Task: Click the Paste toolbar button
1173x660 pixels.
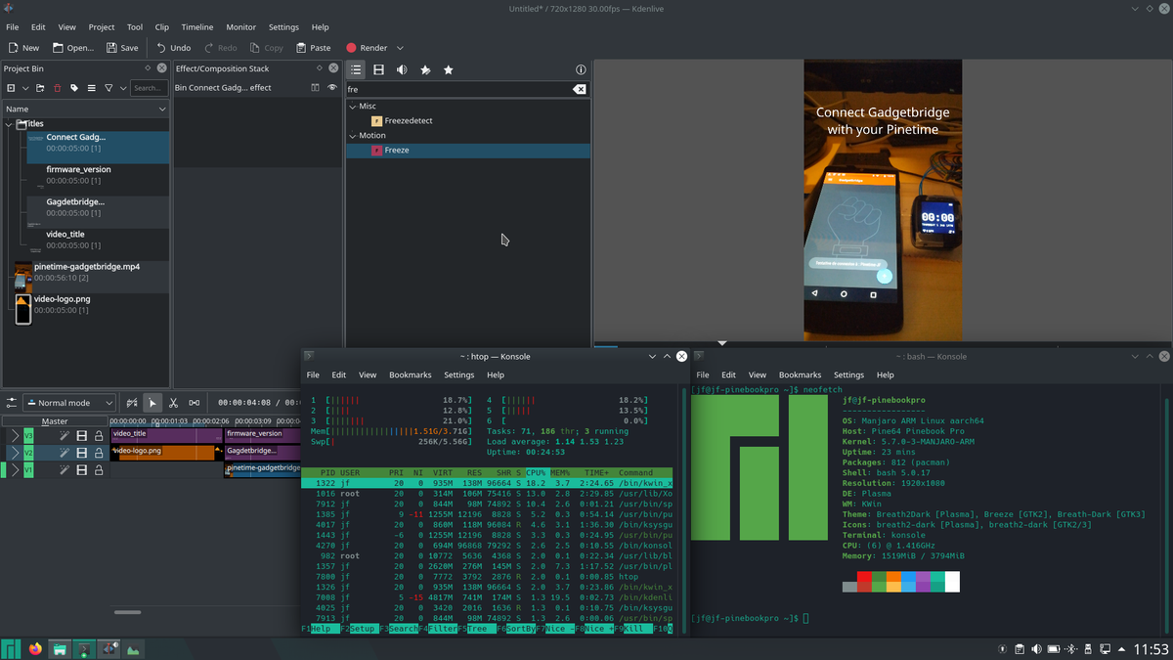Action: coord(313,47)
